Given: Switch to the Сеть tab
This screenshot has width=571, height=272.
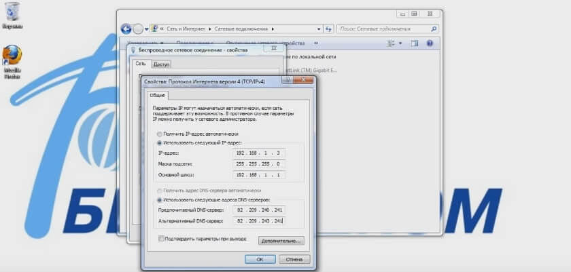Looking at the screenshot, I should pos(141,64).
